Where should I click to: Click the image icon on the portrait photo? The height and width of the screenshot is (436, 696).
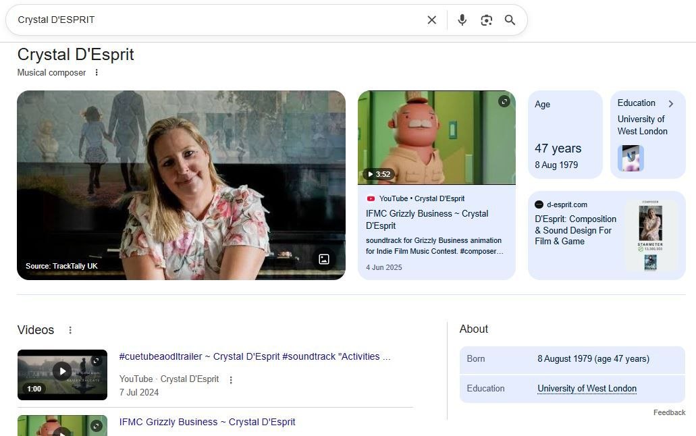(x=324, y=259)
